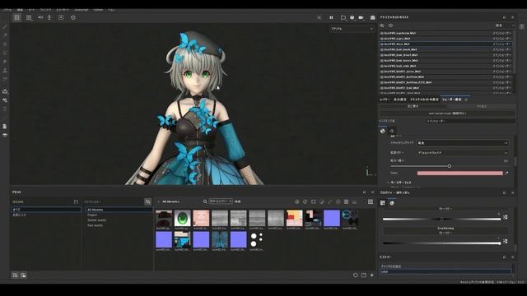Screen dimensions: 527x296
Task: Click the document-stack icon above the left sidebar's bottom icon
Action: tap(5, 126)
